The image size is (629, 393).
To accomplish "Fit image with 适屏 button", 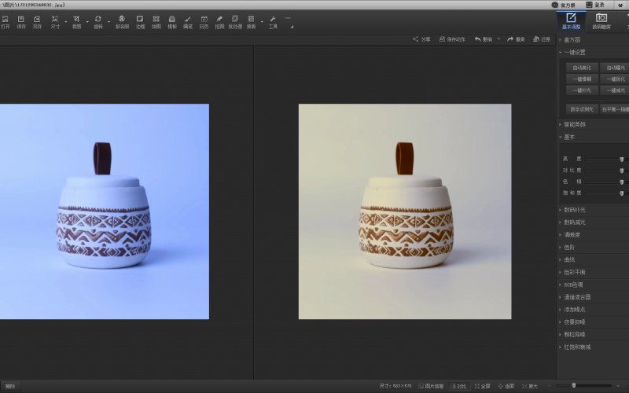I will (x=506, y=386).
